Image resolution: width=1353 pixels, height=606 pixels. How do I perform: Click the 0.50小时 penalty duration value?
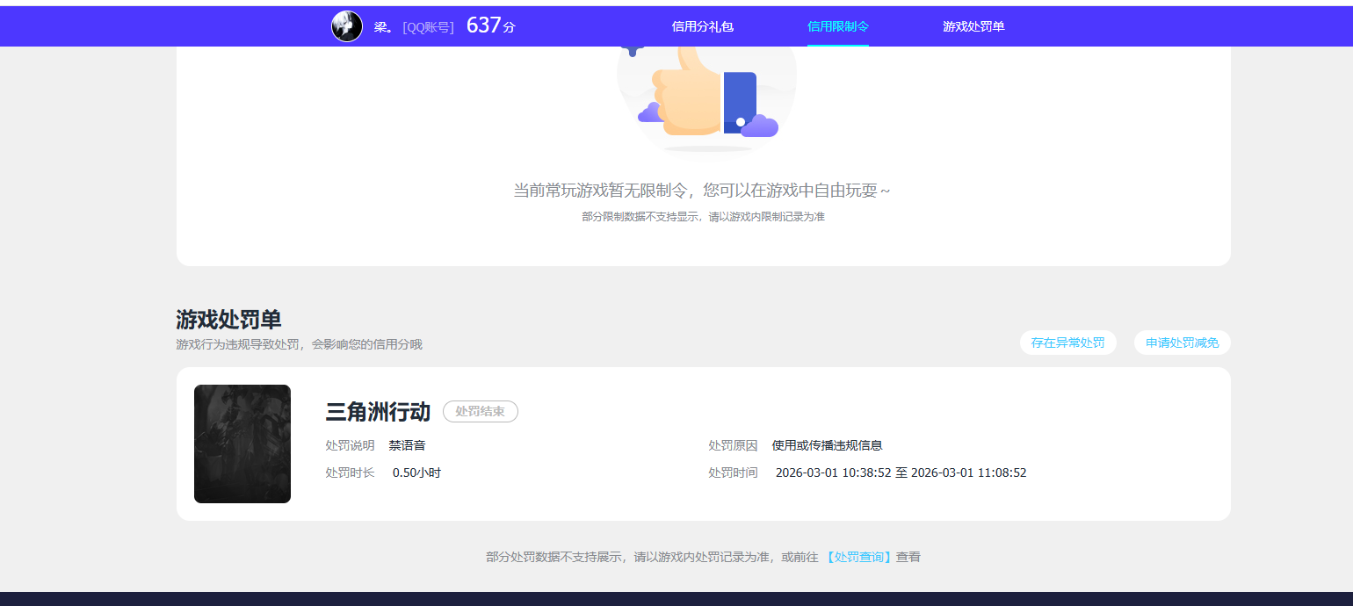click(x=416, y=472)
